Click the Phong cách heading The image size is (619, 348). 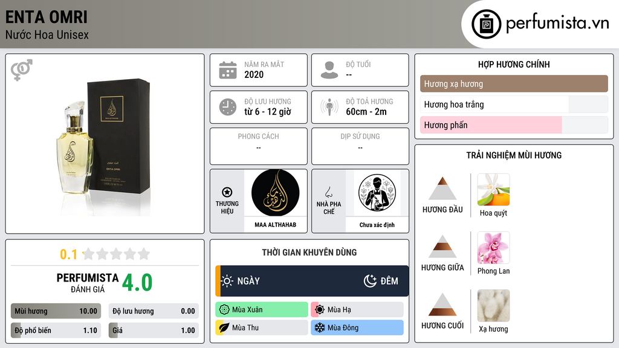coord(258,136)
